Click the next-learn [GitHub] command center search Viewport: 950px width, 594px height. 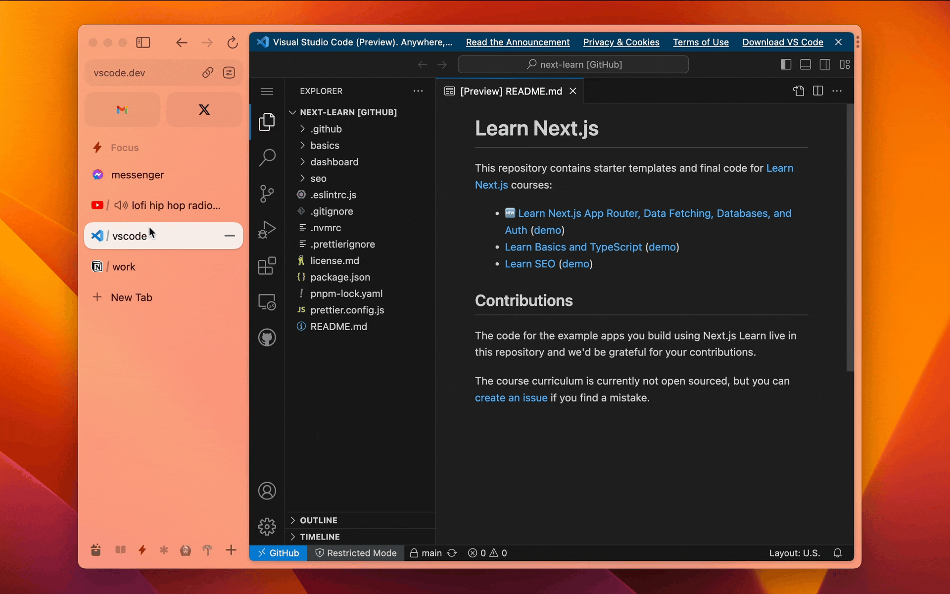click(573, 64)
